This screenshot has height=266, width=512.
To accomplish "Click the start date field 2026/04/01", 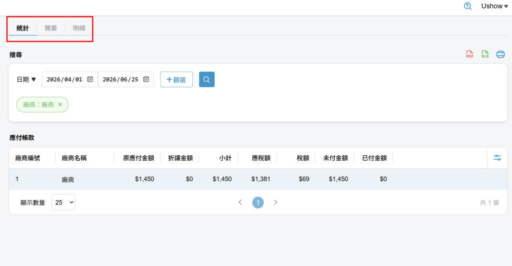I will [70, 79].
